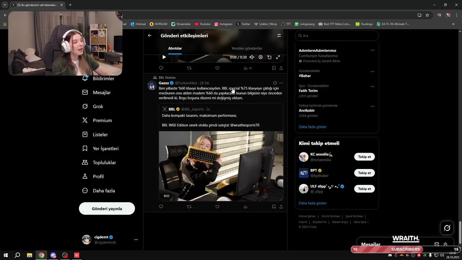Screen dimensions: 462x260
Task: Reply to Gazoz's post
Action: pos(161,207)
